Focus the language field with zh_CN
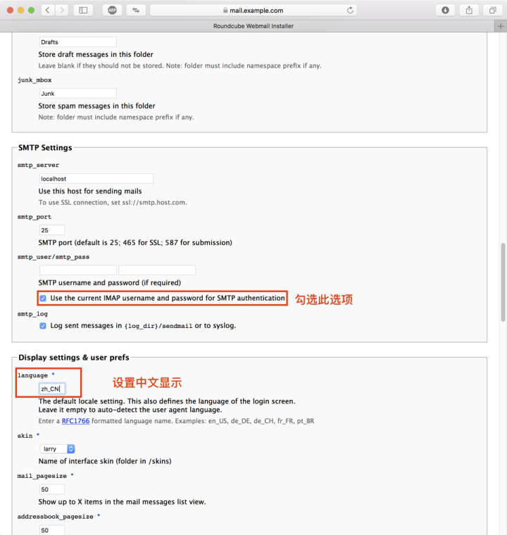The image size is (507, 535). (52, 389)
